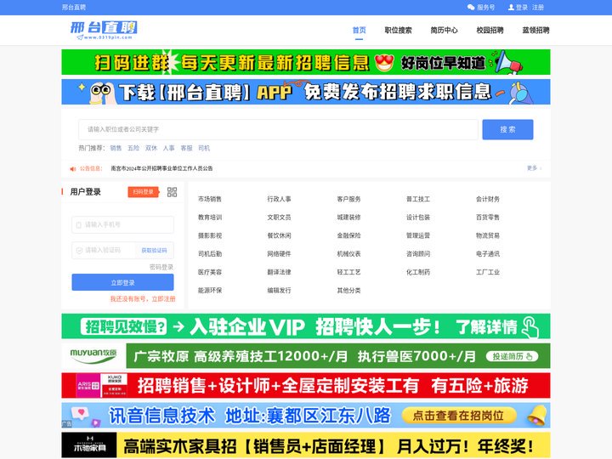Open the 化工制药 category

click(x=418, y=273)
